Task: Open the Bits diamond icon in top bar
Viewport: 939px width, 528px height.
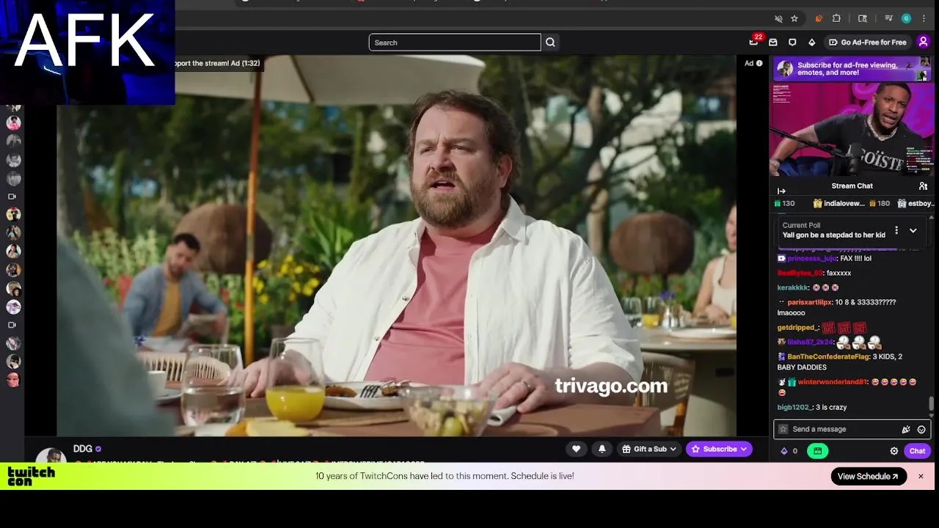Action: click(x=811, y=43)
